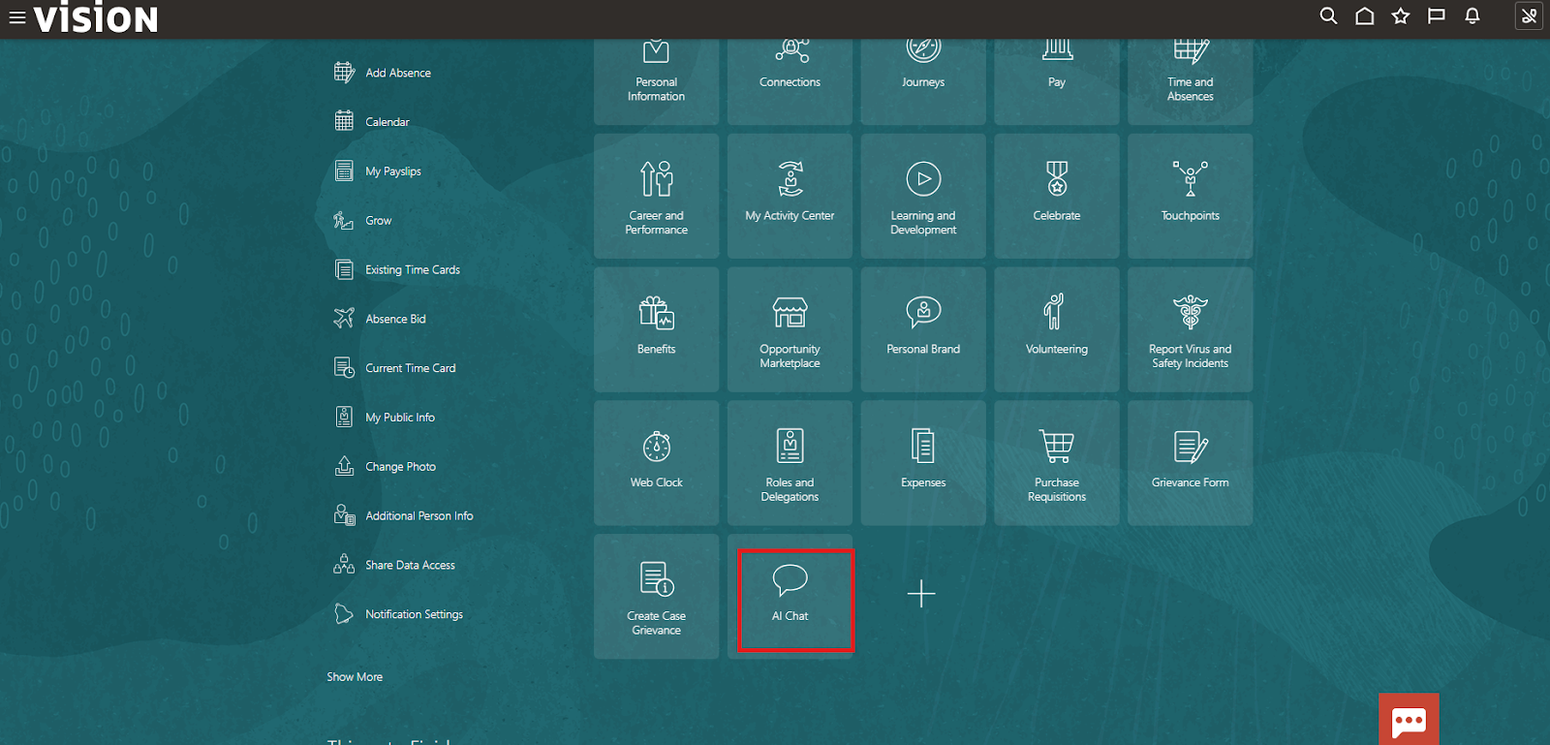Open the AI Chat tile
1550x745 pixels.
point(790,595)
